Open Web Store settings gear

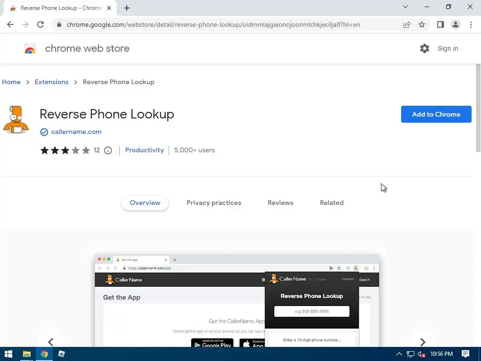tap(425, 48)
